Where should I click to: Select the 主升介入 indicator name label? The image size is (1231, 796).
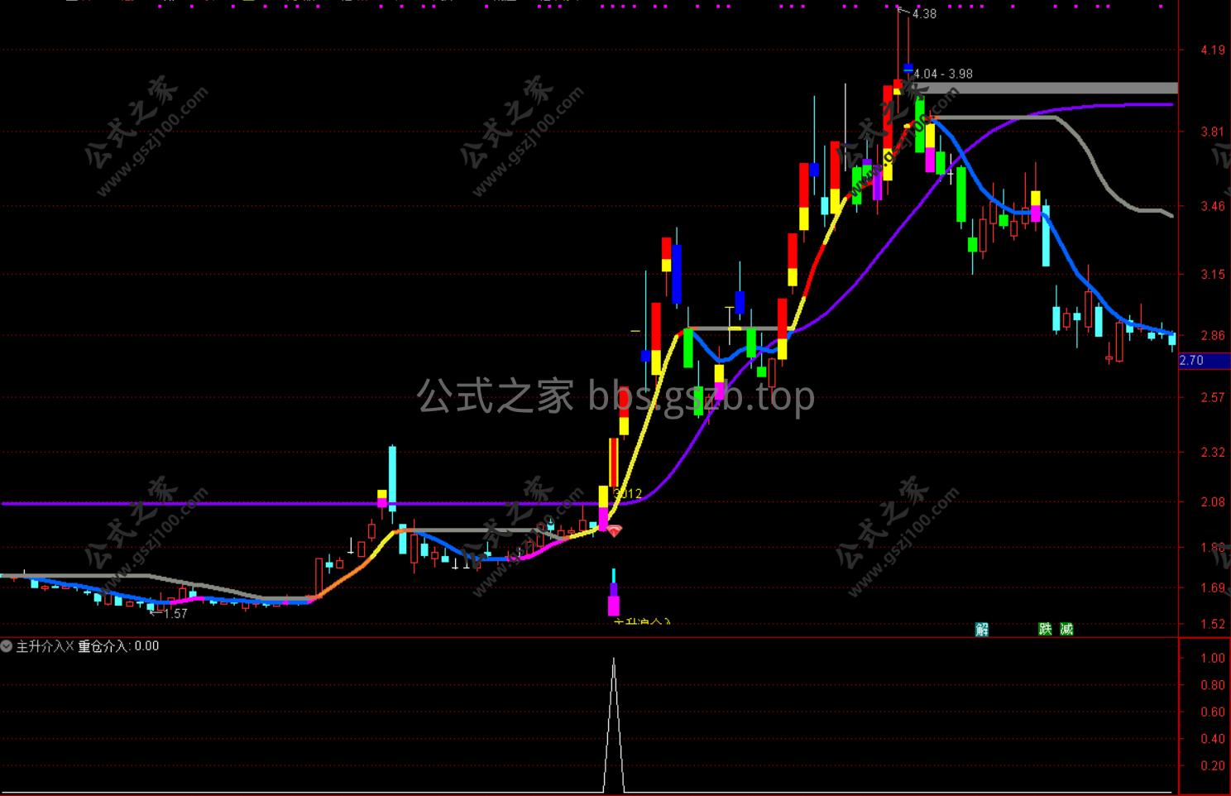(40, 646)
